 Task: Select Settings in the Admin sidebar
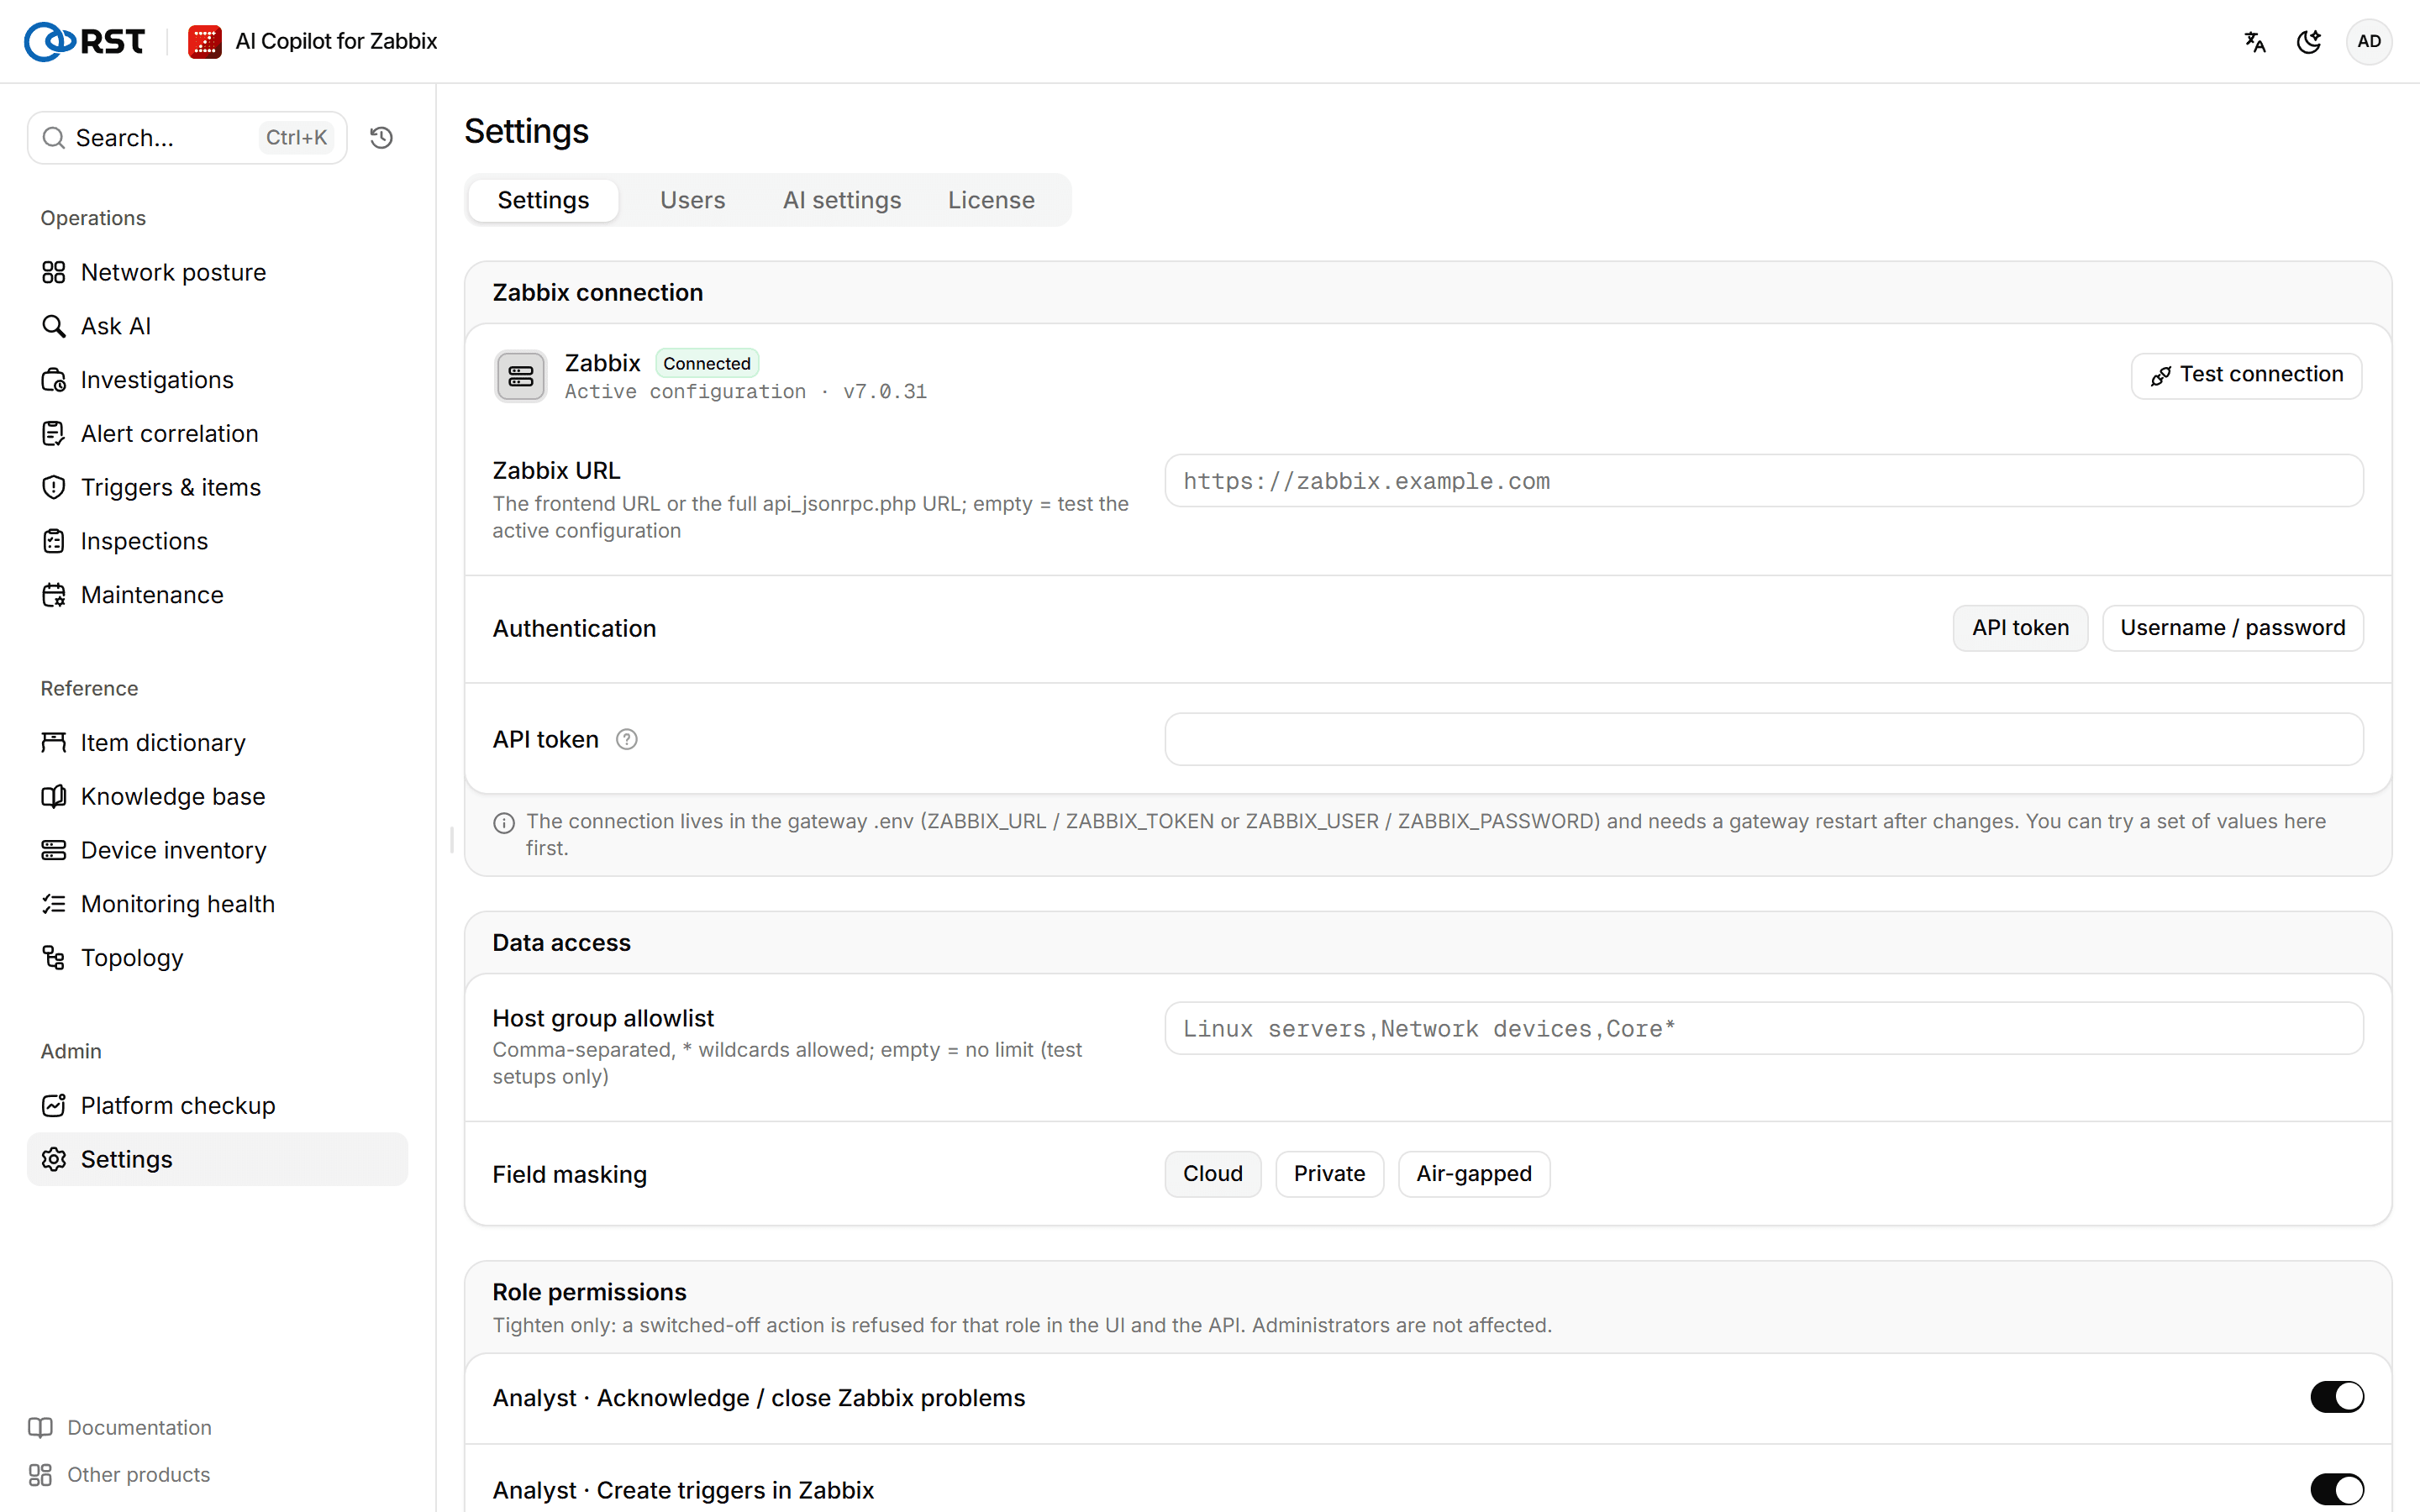217,1159
